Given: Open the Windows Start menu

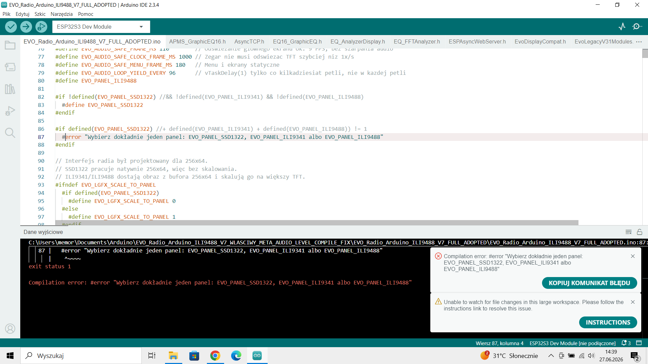Looking at the screenshot, I should click(10, 356).
